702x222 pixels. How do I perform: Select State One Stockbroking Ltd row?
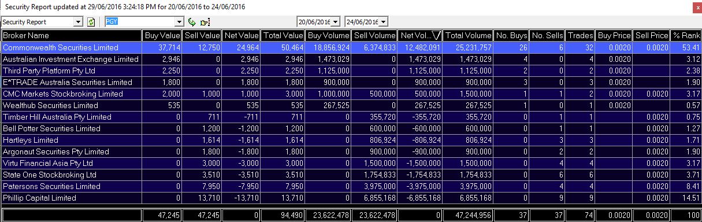pyautogui.click(x=351, y=175)
